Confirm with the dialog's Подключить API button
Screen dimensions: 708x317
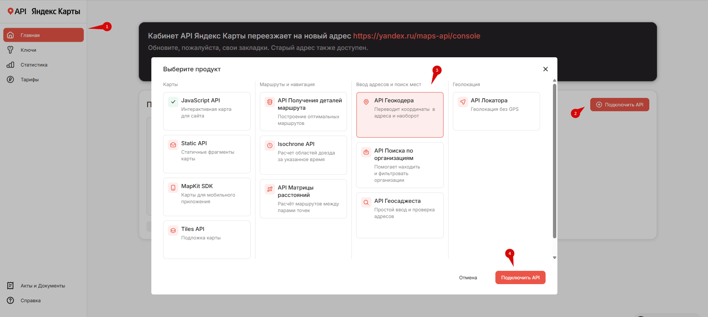point(520,277)
